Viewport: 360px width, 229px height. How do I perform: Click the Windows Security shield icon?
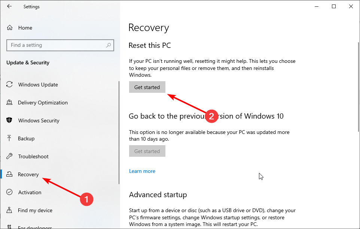coord(9,120)
